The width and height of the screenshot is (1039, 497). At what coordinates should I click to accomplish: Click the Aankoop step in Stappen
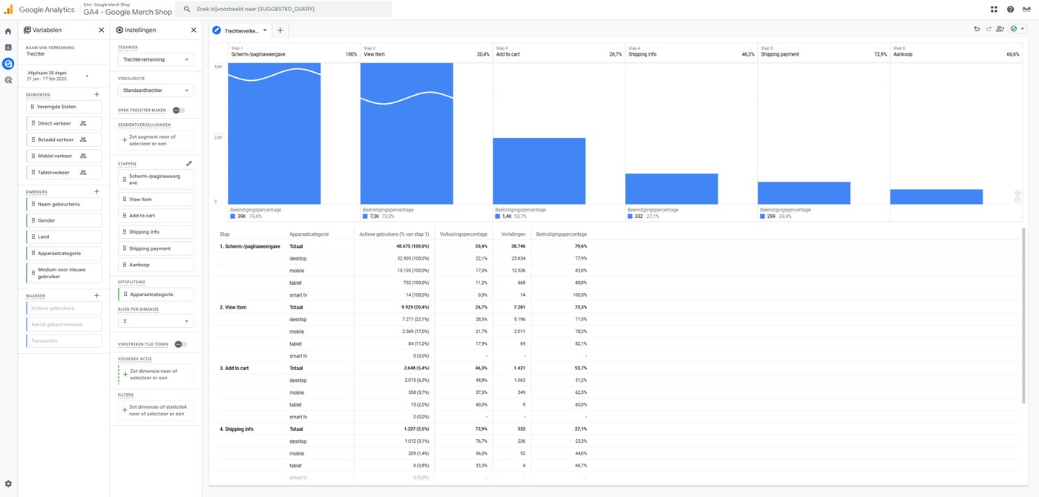coord(156,264)
